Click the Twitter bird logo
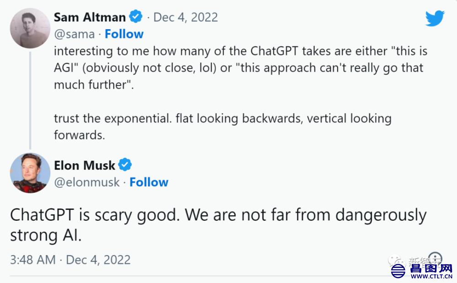This screenshot has height=283, width=457. pos(435,18)
